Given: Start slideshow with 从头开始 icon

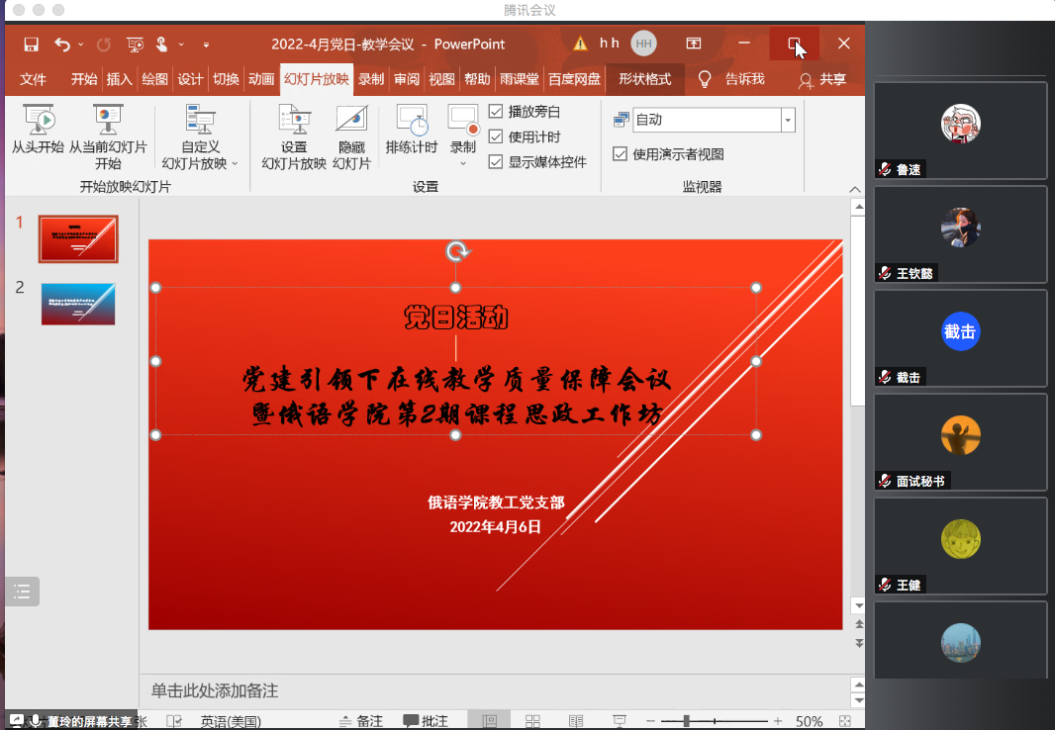Looking at the screenshot, I should coord(38,120).
